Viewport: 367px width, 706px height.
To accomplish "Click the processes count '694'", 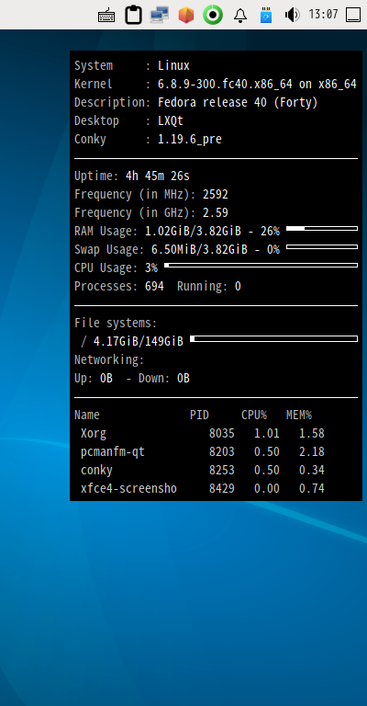I will (154, 287).
